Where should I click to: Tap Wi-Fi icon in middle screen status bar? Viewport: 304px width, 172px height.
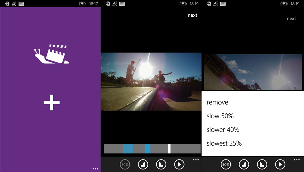tap(115, 4)
